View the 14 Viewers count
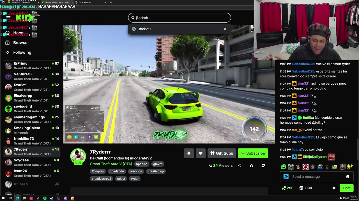359x201 pixels. [220, 166]
